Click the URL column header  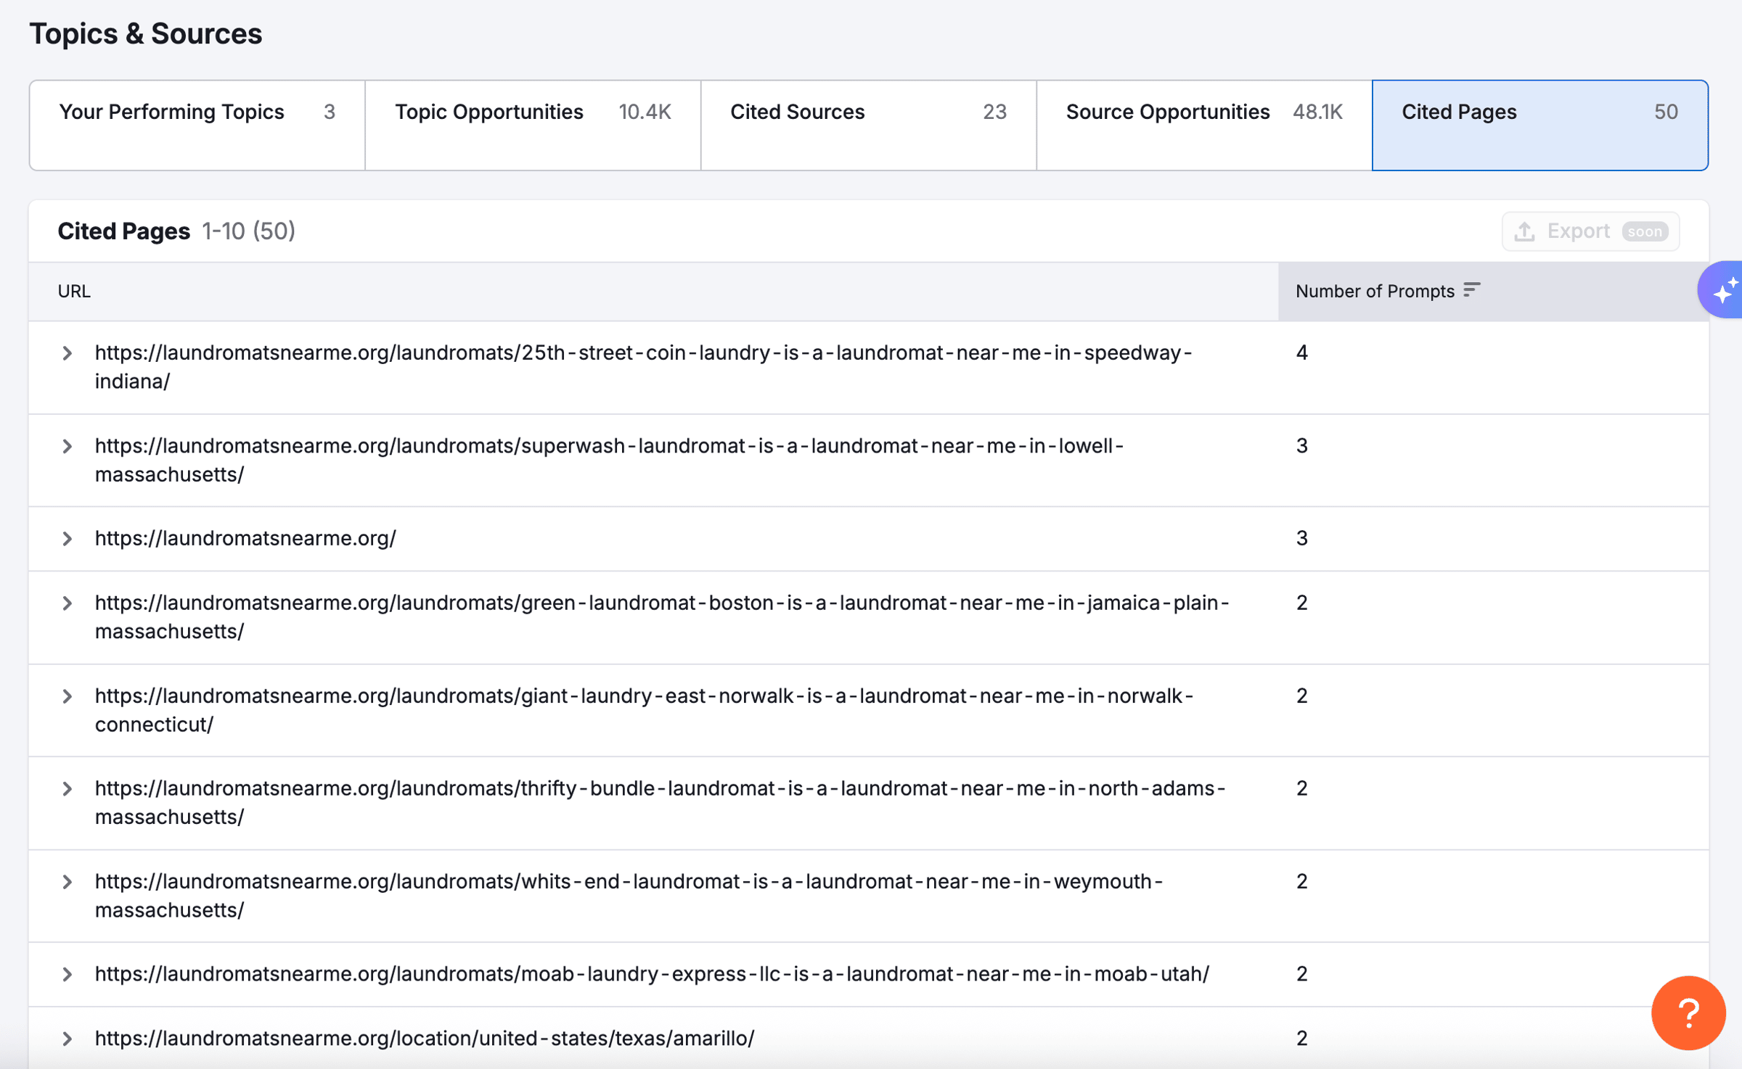click(x=74, y=292)
